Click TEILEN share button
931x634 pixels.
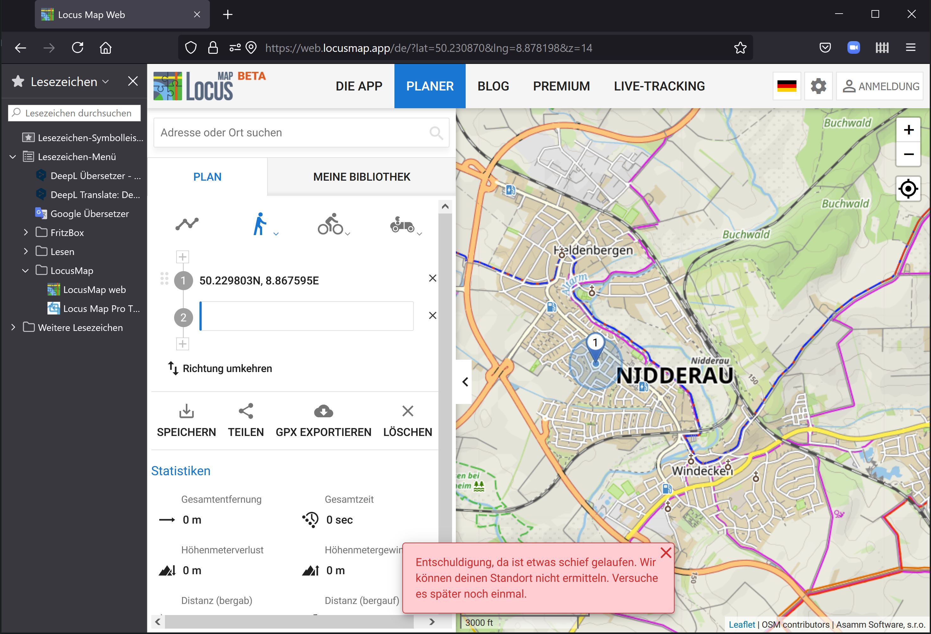tap(246, 421)
